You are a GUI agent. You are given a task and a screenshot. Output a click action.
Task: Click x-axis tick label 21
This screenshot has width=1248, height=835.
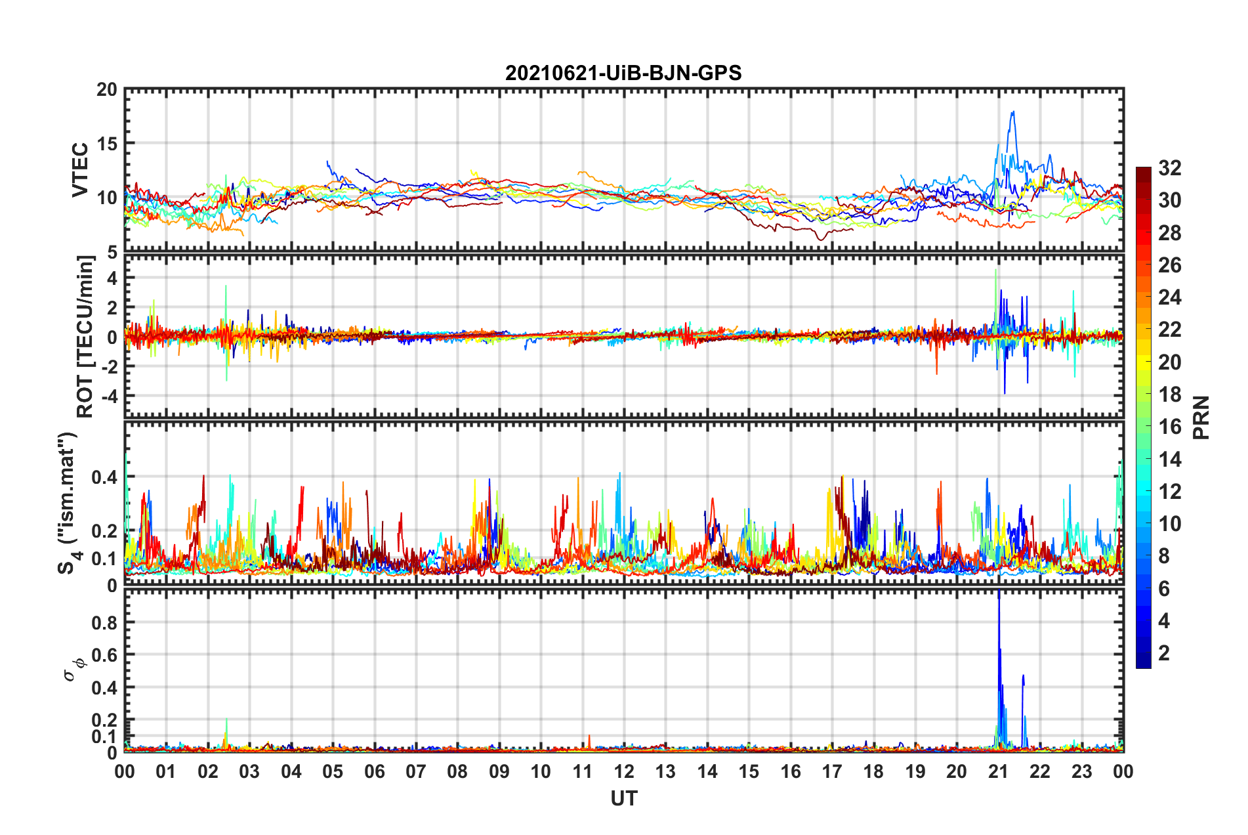pos(998,771)
